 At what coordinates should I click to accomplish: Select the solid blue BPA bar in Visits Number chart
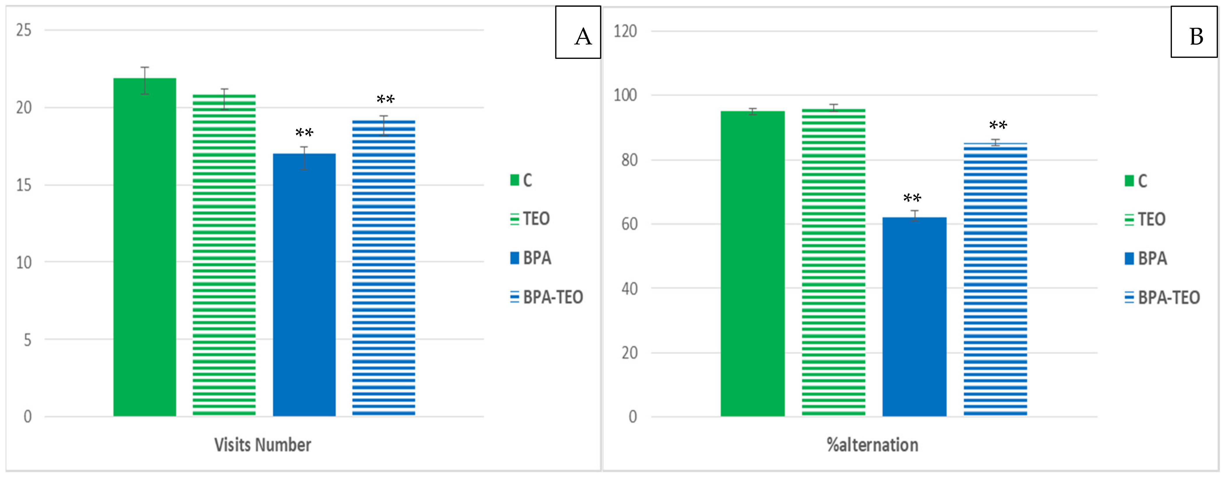(x=304, y=285)
